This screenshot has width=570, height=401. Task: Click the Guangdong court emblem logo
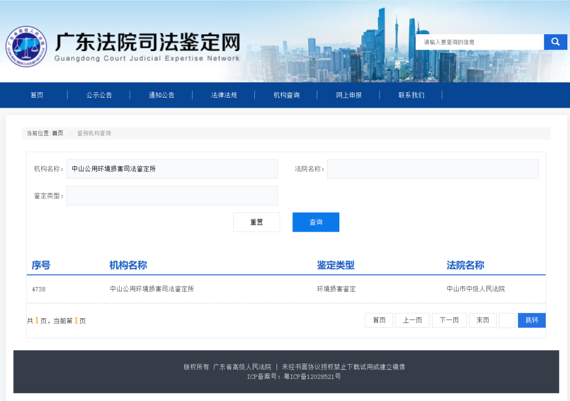(x=26, y=47)
